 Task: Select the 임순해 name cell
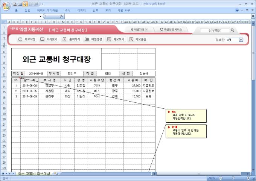click(144, 74)
